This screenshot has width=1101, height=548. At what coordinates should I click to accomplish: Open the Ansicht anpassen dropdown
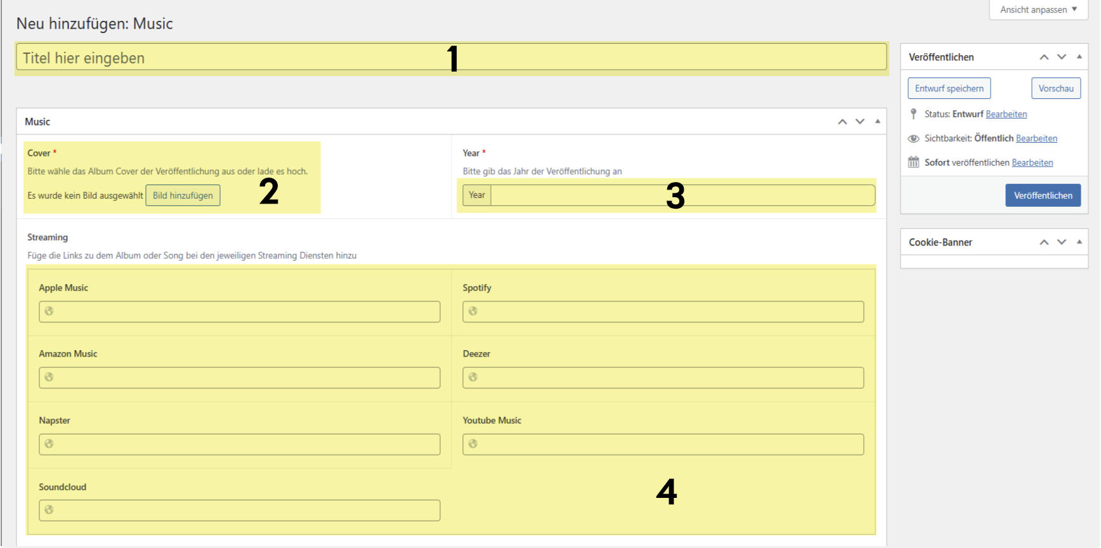[1038, 10]
